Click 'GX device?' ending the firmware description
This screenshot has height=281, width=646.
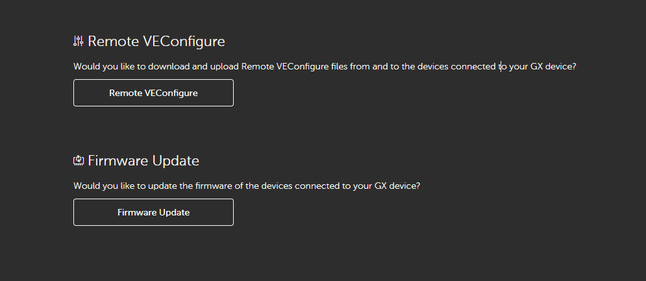coord(397,186)
